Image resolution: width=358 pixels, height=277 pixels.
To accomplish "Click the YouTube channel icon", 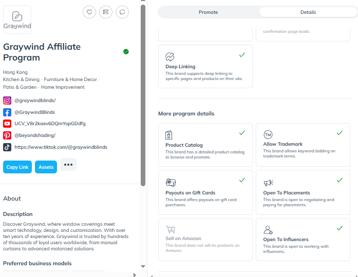I will (x=7, y=124).
